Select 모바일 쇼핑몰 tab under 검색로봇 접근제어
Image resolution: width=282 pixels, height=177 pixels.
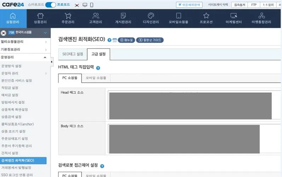(x=96, y=175)
